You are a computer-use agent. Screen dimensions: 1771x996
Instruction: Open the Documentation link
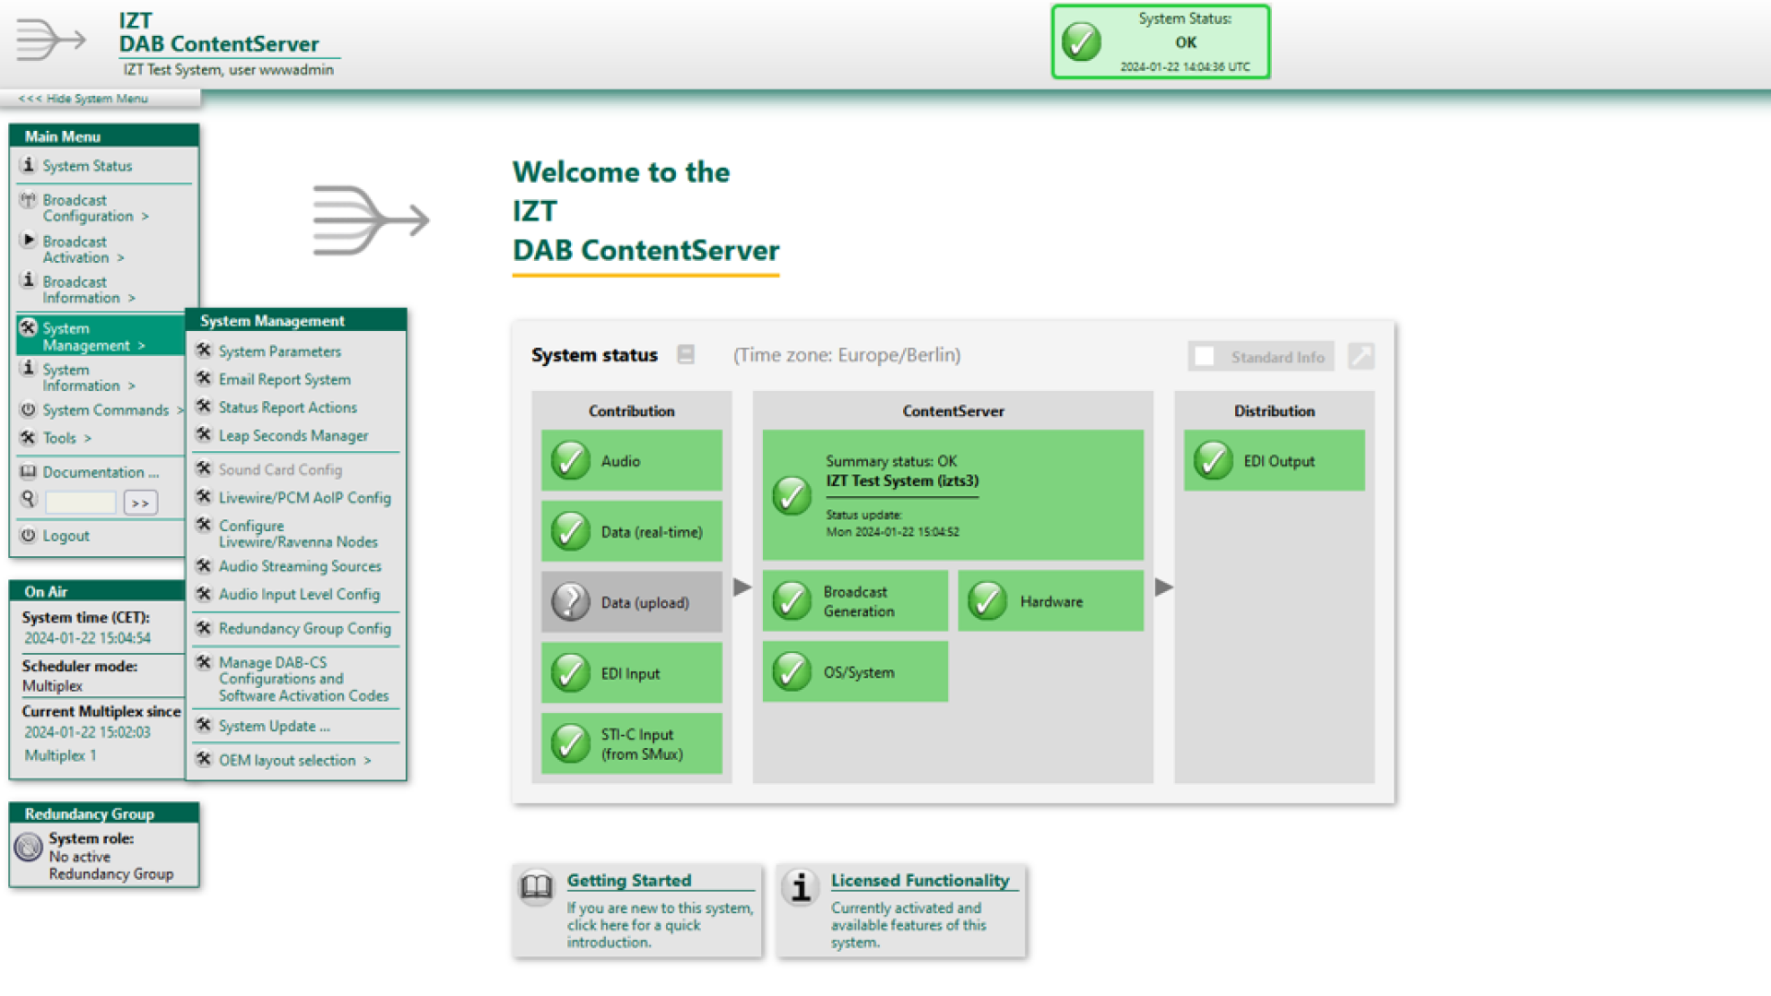101,472
